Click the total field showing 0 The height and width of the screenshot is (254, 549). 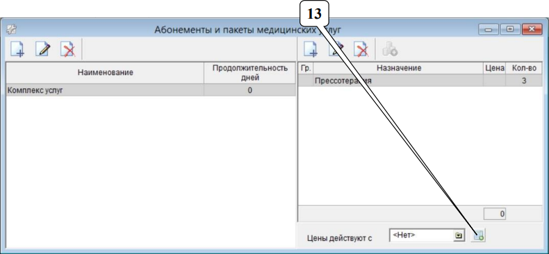pos(495,214)
